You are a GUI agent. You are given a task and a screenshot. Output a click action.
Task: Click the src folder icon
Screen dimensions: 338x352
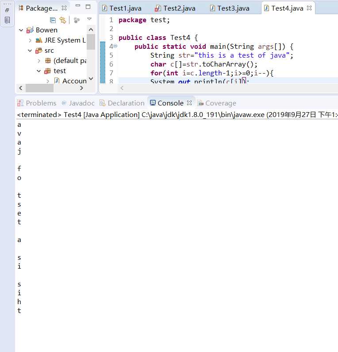[38, 51]
